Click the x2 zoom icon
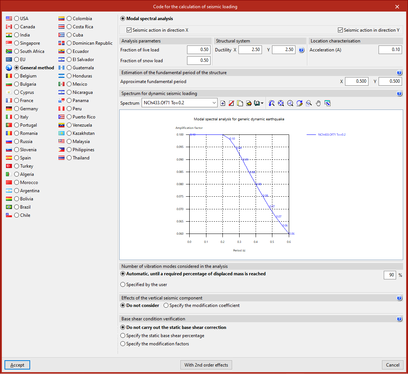The height and width of the screenshot is (374, 408). pos(290,103)
